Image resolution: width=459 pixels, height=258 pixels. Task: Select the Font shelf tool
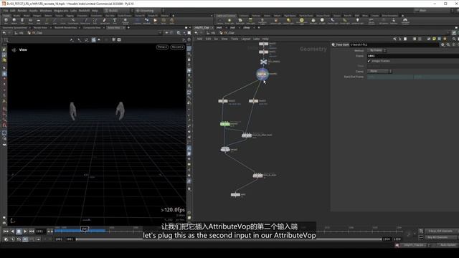(x=115, y=21)
